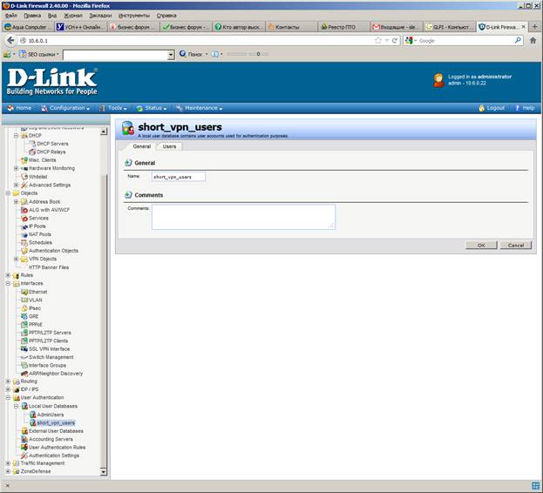543x493 pixels.
Task: Open the Tools dropdown menu
Action: click(x=113, y=108)
